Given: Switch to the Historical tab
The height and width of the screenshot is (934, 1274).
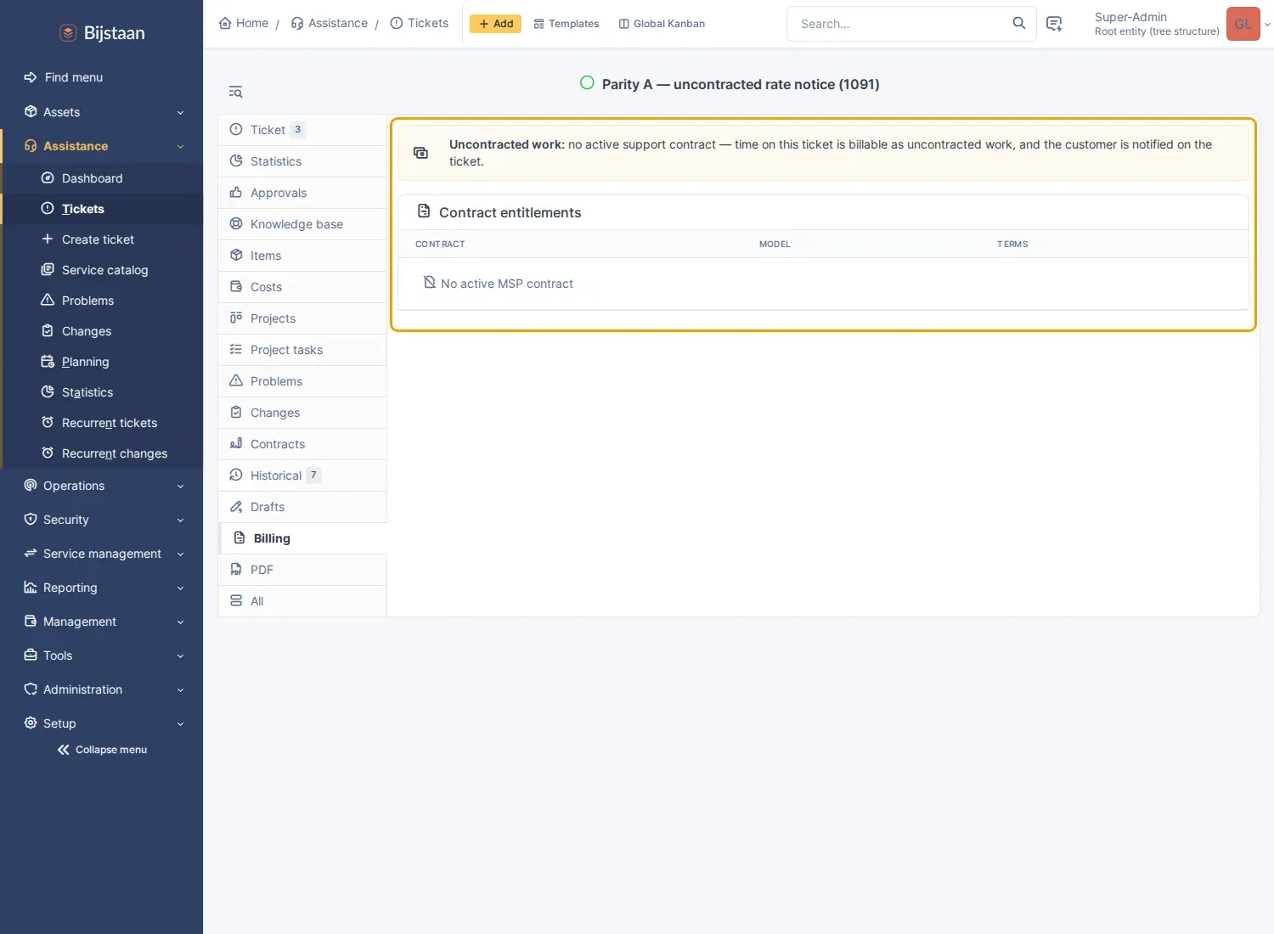Looking at the screenshot, I should coord(302,475).
